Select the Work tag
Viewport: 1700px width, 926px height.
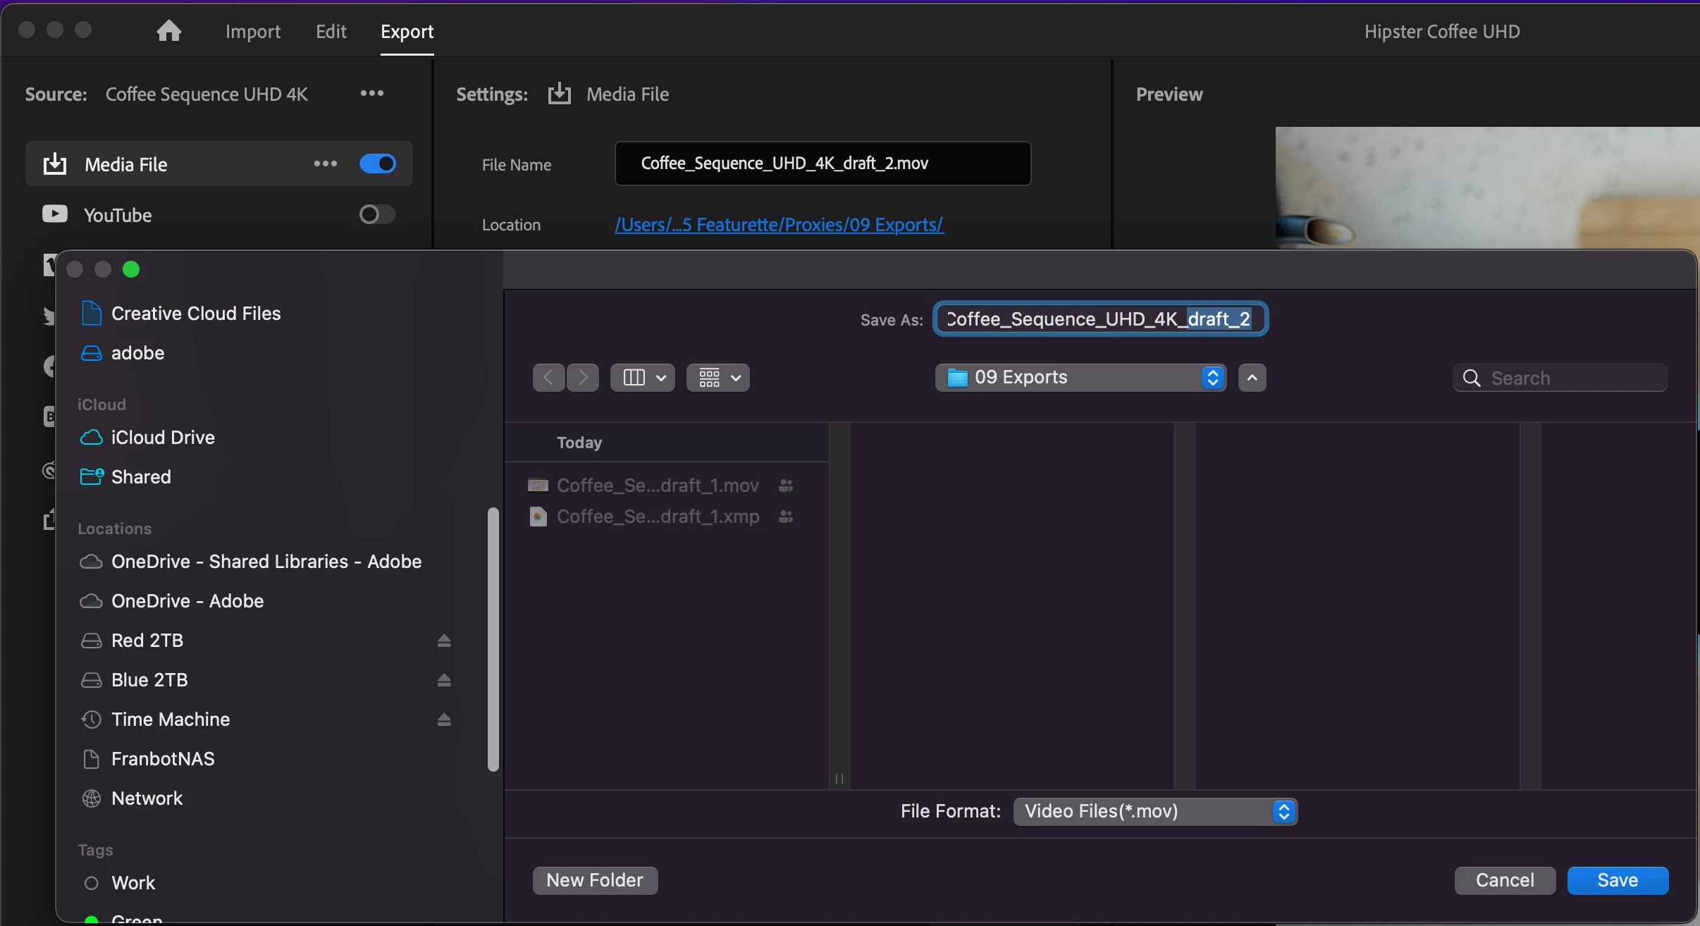point(133,883)
